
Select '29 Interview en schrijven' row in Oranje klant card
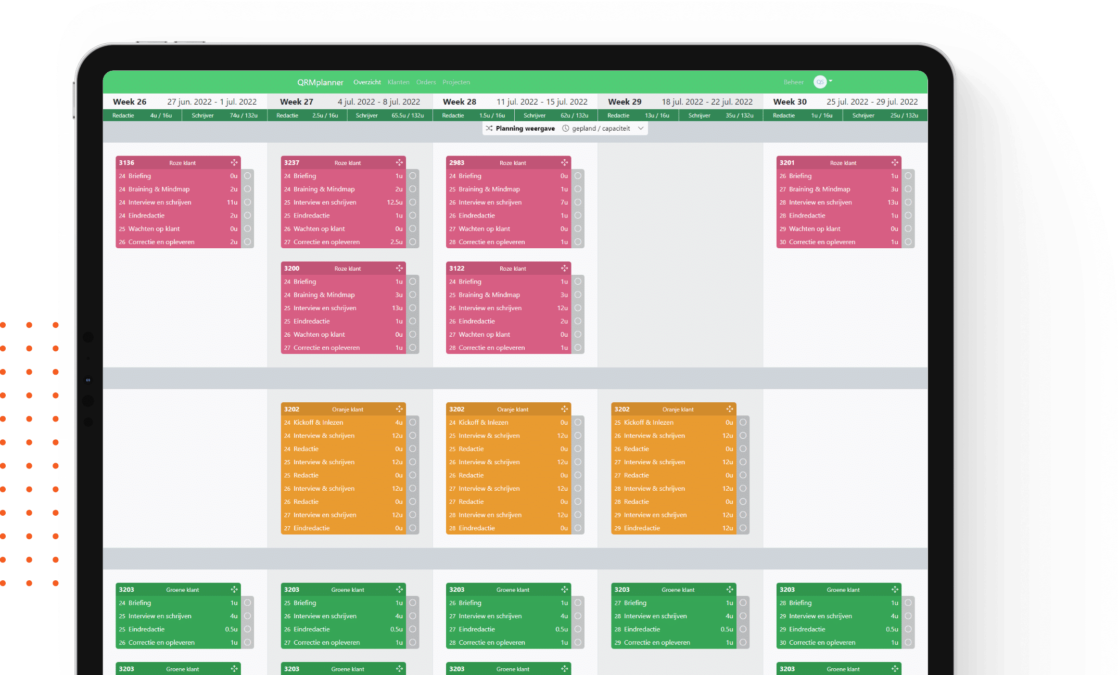[674, 515]
